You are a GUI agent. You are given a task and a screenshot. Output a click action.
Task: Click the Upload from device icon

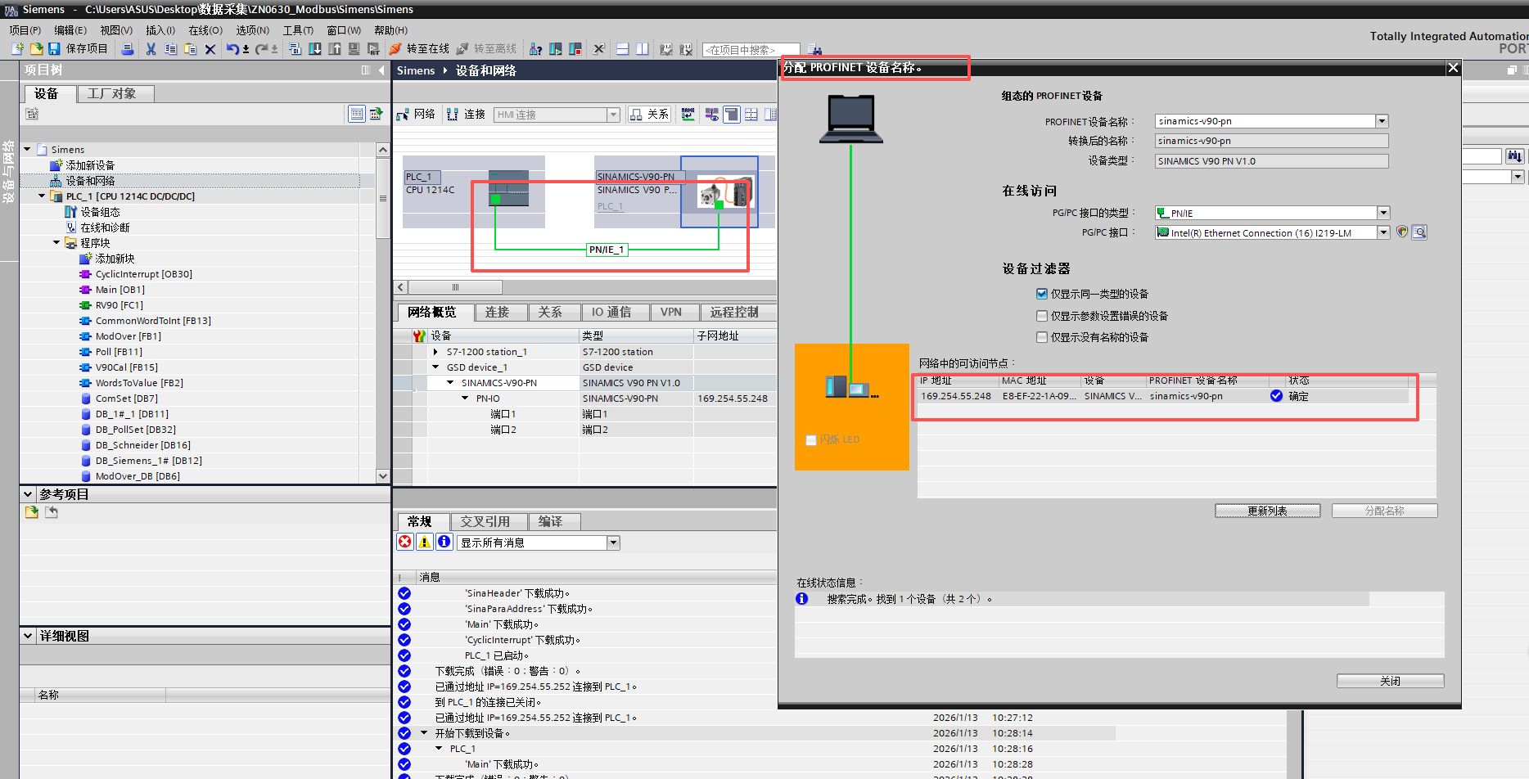pos(335,49)
